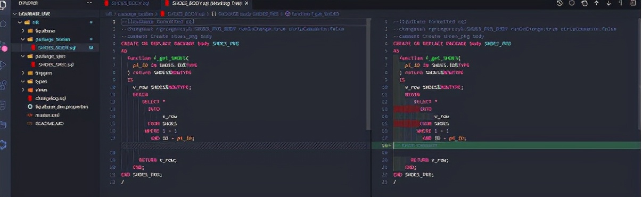Viewport: 642px width, 197px height.
Task: Click the right diff pane vertical scrollbar
Action: [x=639, y=75]
